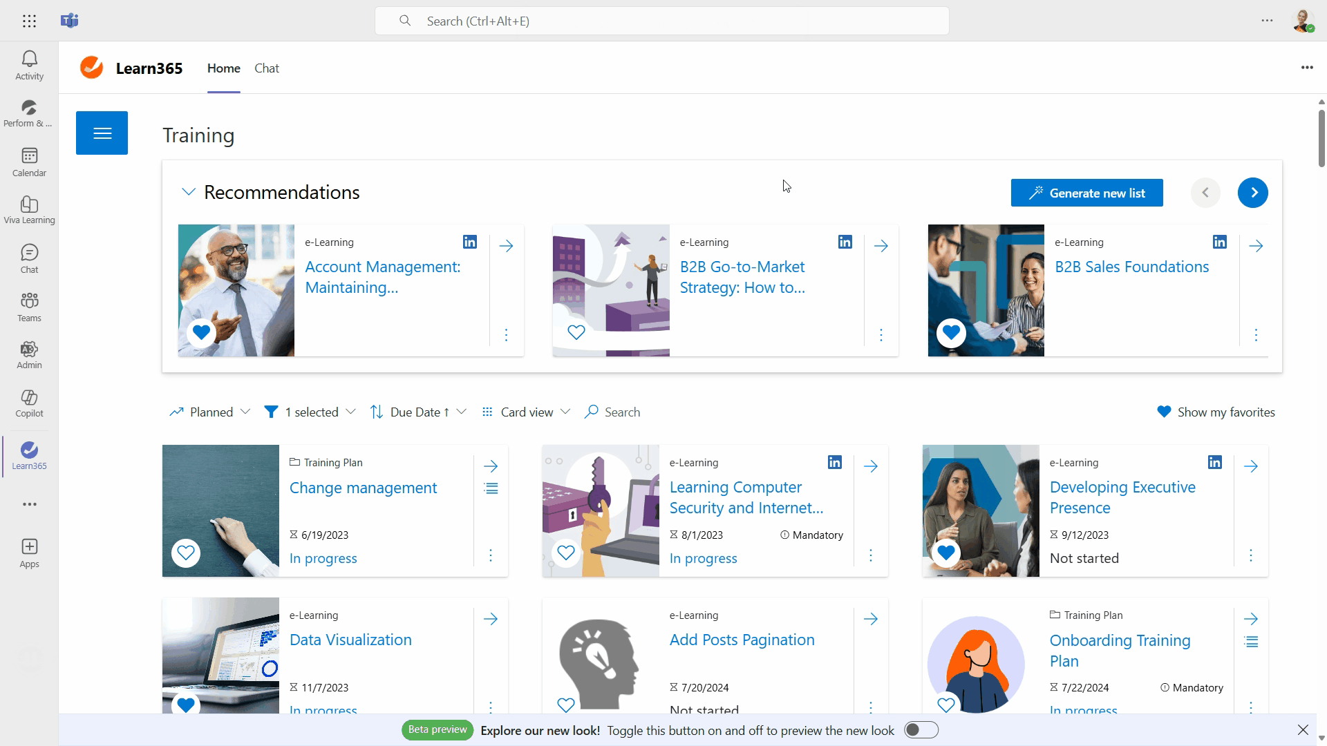The height and width of the screenshot is (746, 1327).
Task: Go to previous recommendations page
Action: [x=1205, y=193]
